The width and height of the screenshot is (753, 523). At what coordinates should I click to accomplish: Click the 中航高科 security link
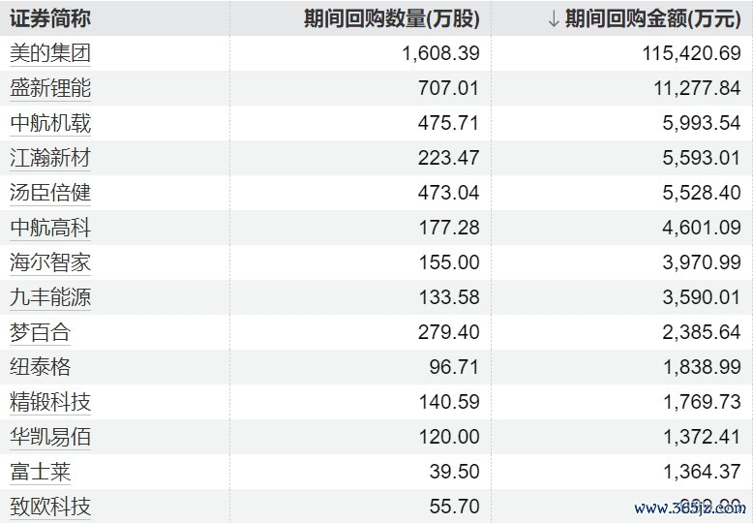coord(50,228)
